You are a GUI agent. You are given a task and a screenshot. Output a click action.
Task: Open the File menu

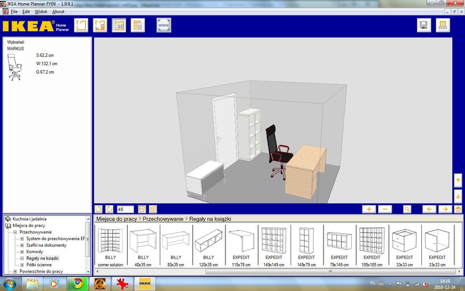coord(14,12)
